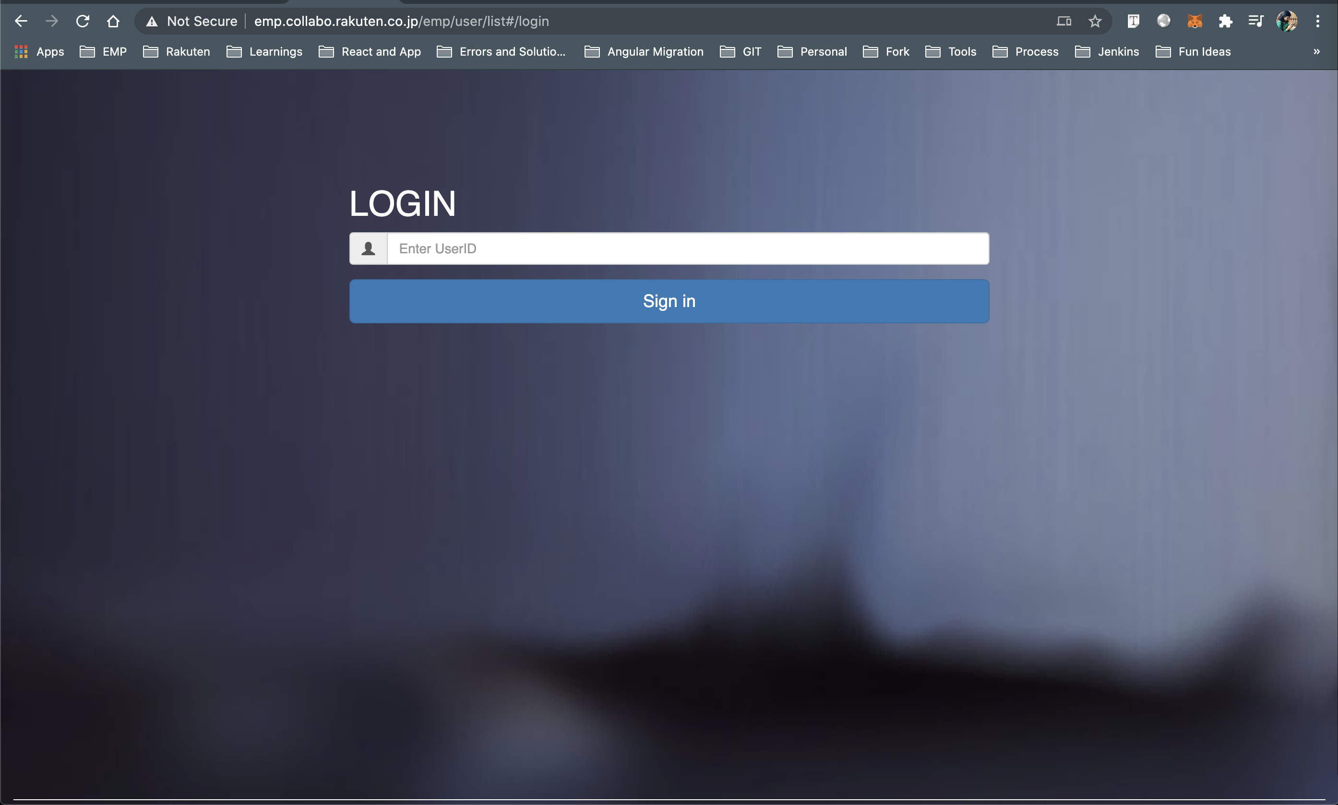The height and width of the screenshot is (805, 1338).
Task: Click the Chrome profile avatar
Action: [1287, 21]
